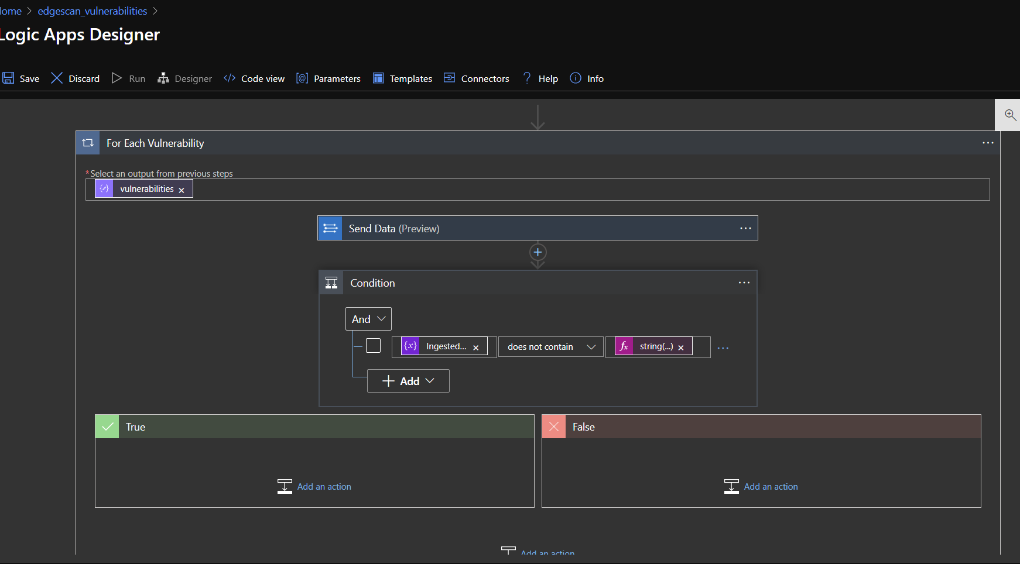Click Help text in toolbar
Image resolution: width=1020 pixels, height=564 pixels.
click(x=548, y=78)
